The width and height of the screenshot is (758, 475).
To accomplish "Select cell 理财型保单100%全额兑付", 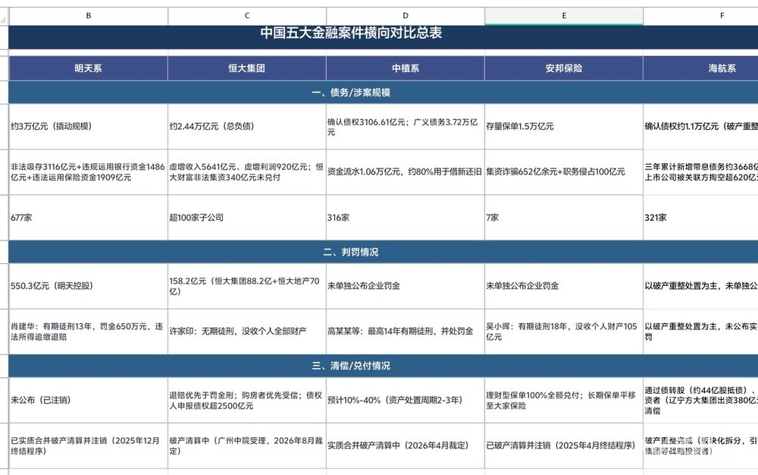I will tap(564, 400).
